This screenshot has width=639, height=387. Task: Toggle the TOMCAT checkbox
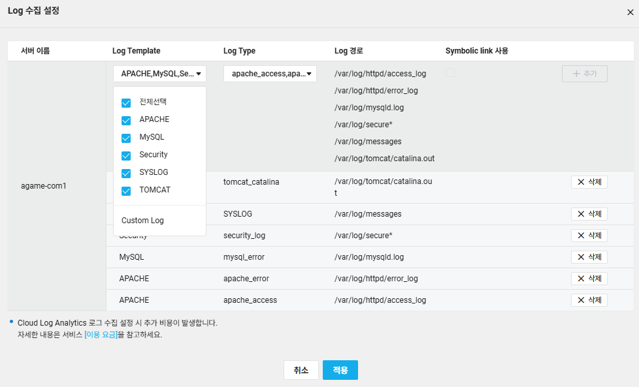[x=126, y=191]
